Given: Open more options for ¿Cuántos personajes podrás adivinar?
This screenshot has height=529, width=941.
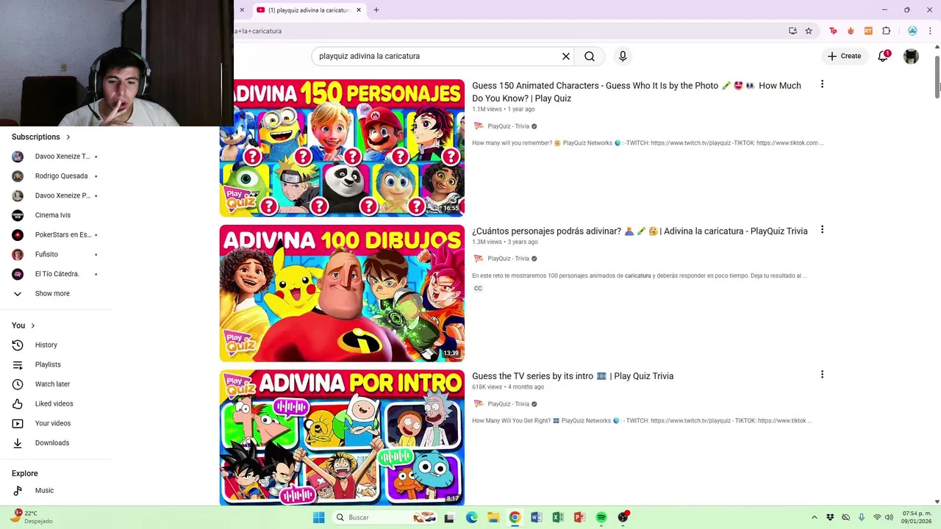Looking at the screenshot, I should click(822, 230).
